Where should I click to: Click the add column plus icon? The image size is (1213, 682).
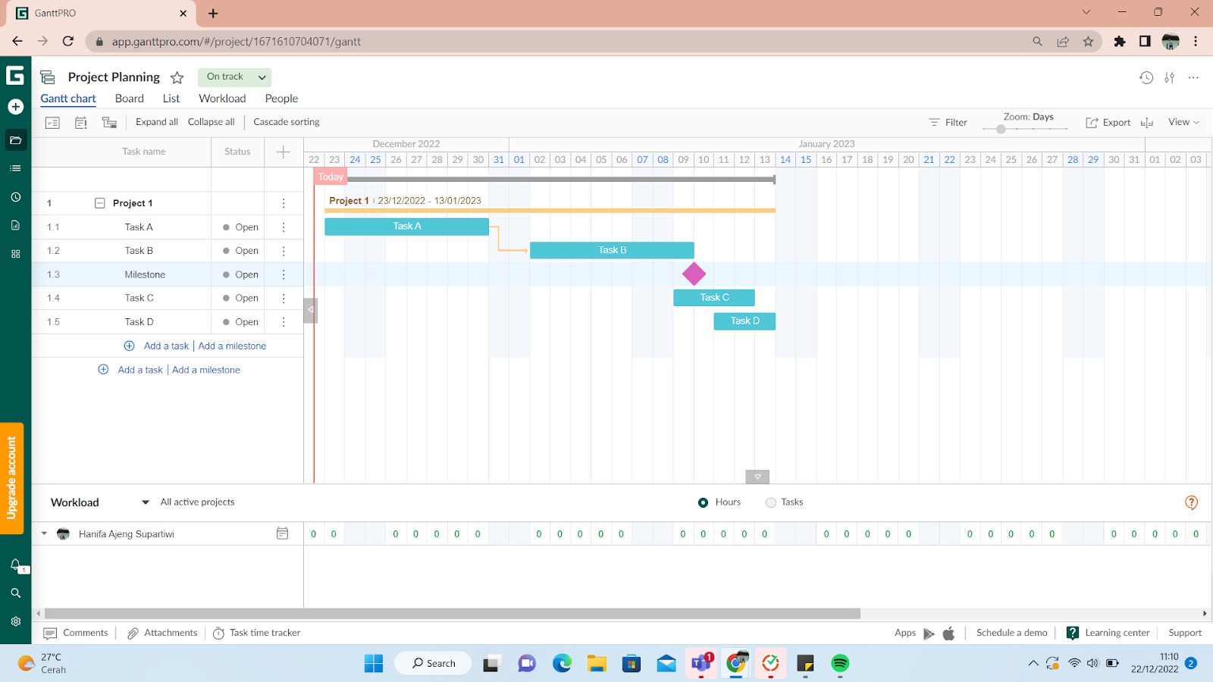click(x=284, y=152)
